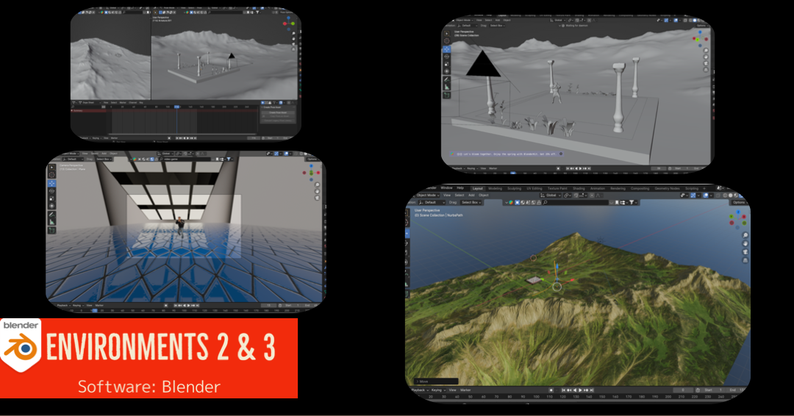Image resolution: width=794 pixels, height=416 pixels.
Task: Open the Options dropdown in terrain viewport
Action: [738, 202]
